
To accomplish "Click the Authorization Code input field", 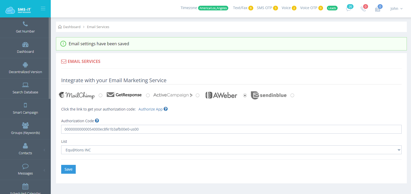I will pos(231,129).
